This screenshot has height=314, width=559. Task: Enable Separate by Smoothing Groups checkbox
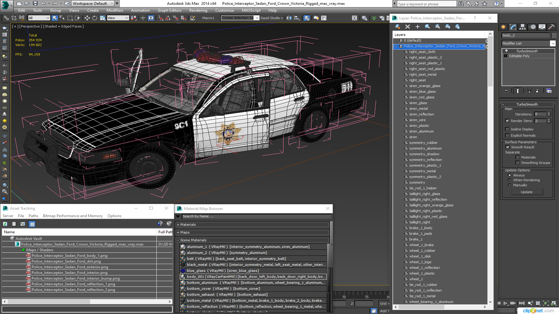coord(517,163)
